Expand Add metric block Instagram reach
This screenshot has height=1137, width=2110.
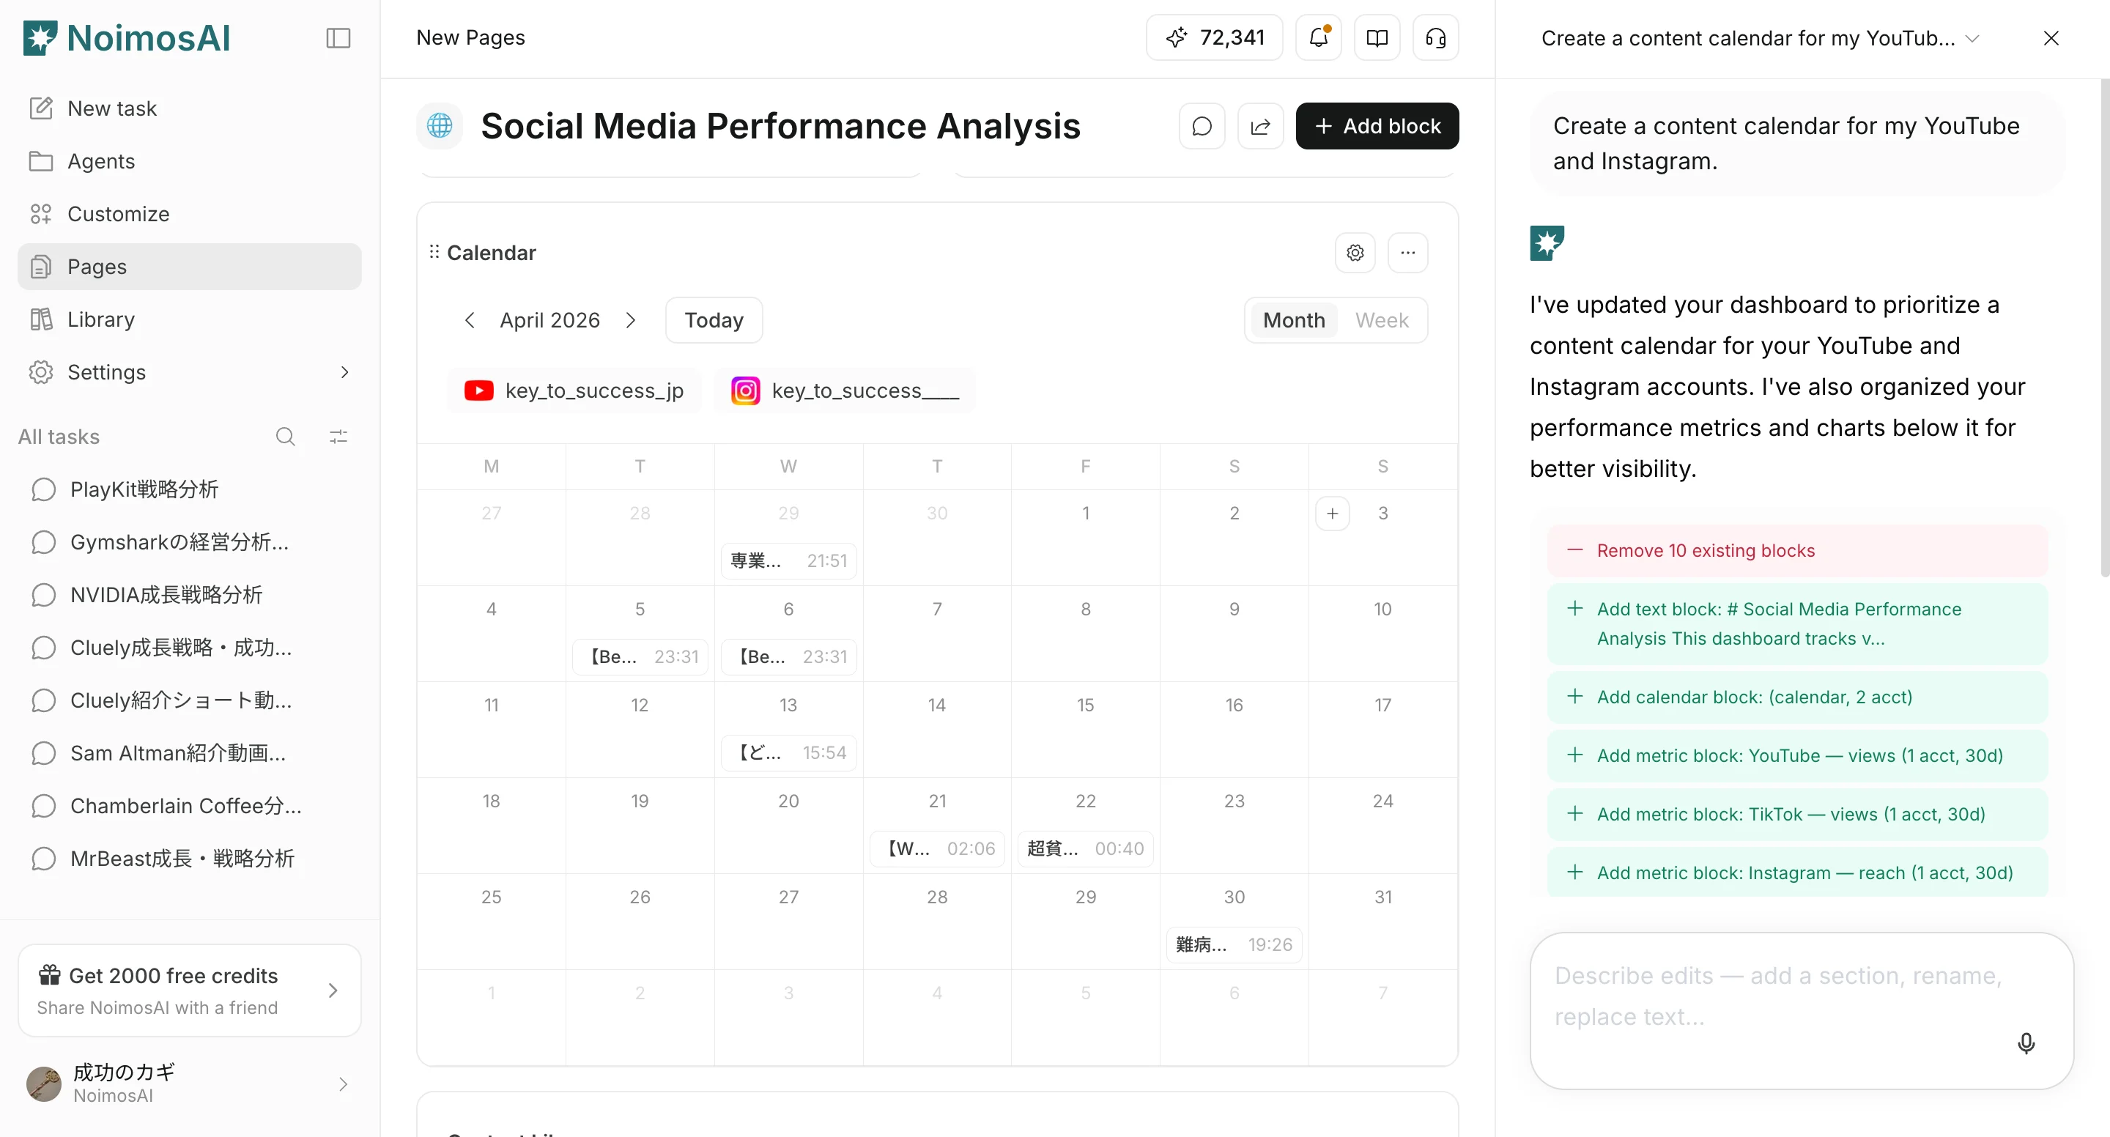tap(1798, 873)
